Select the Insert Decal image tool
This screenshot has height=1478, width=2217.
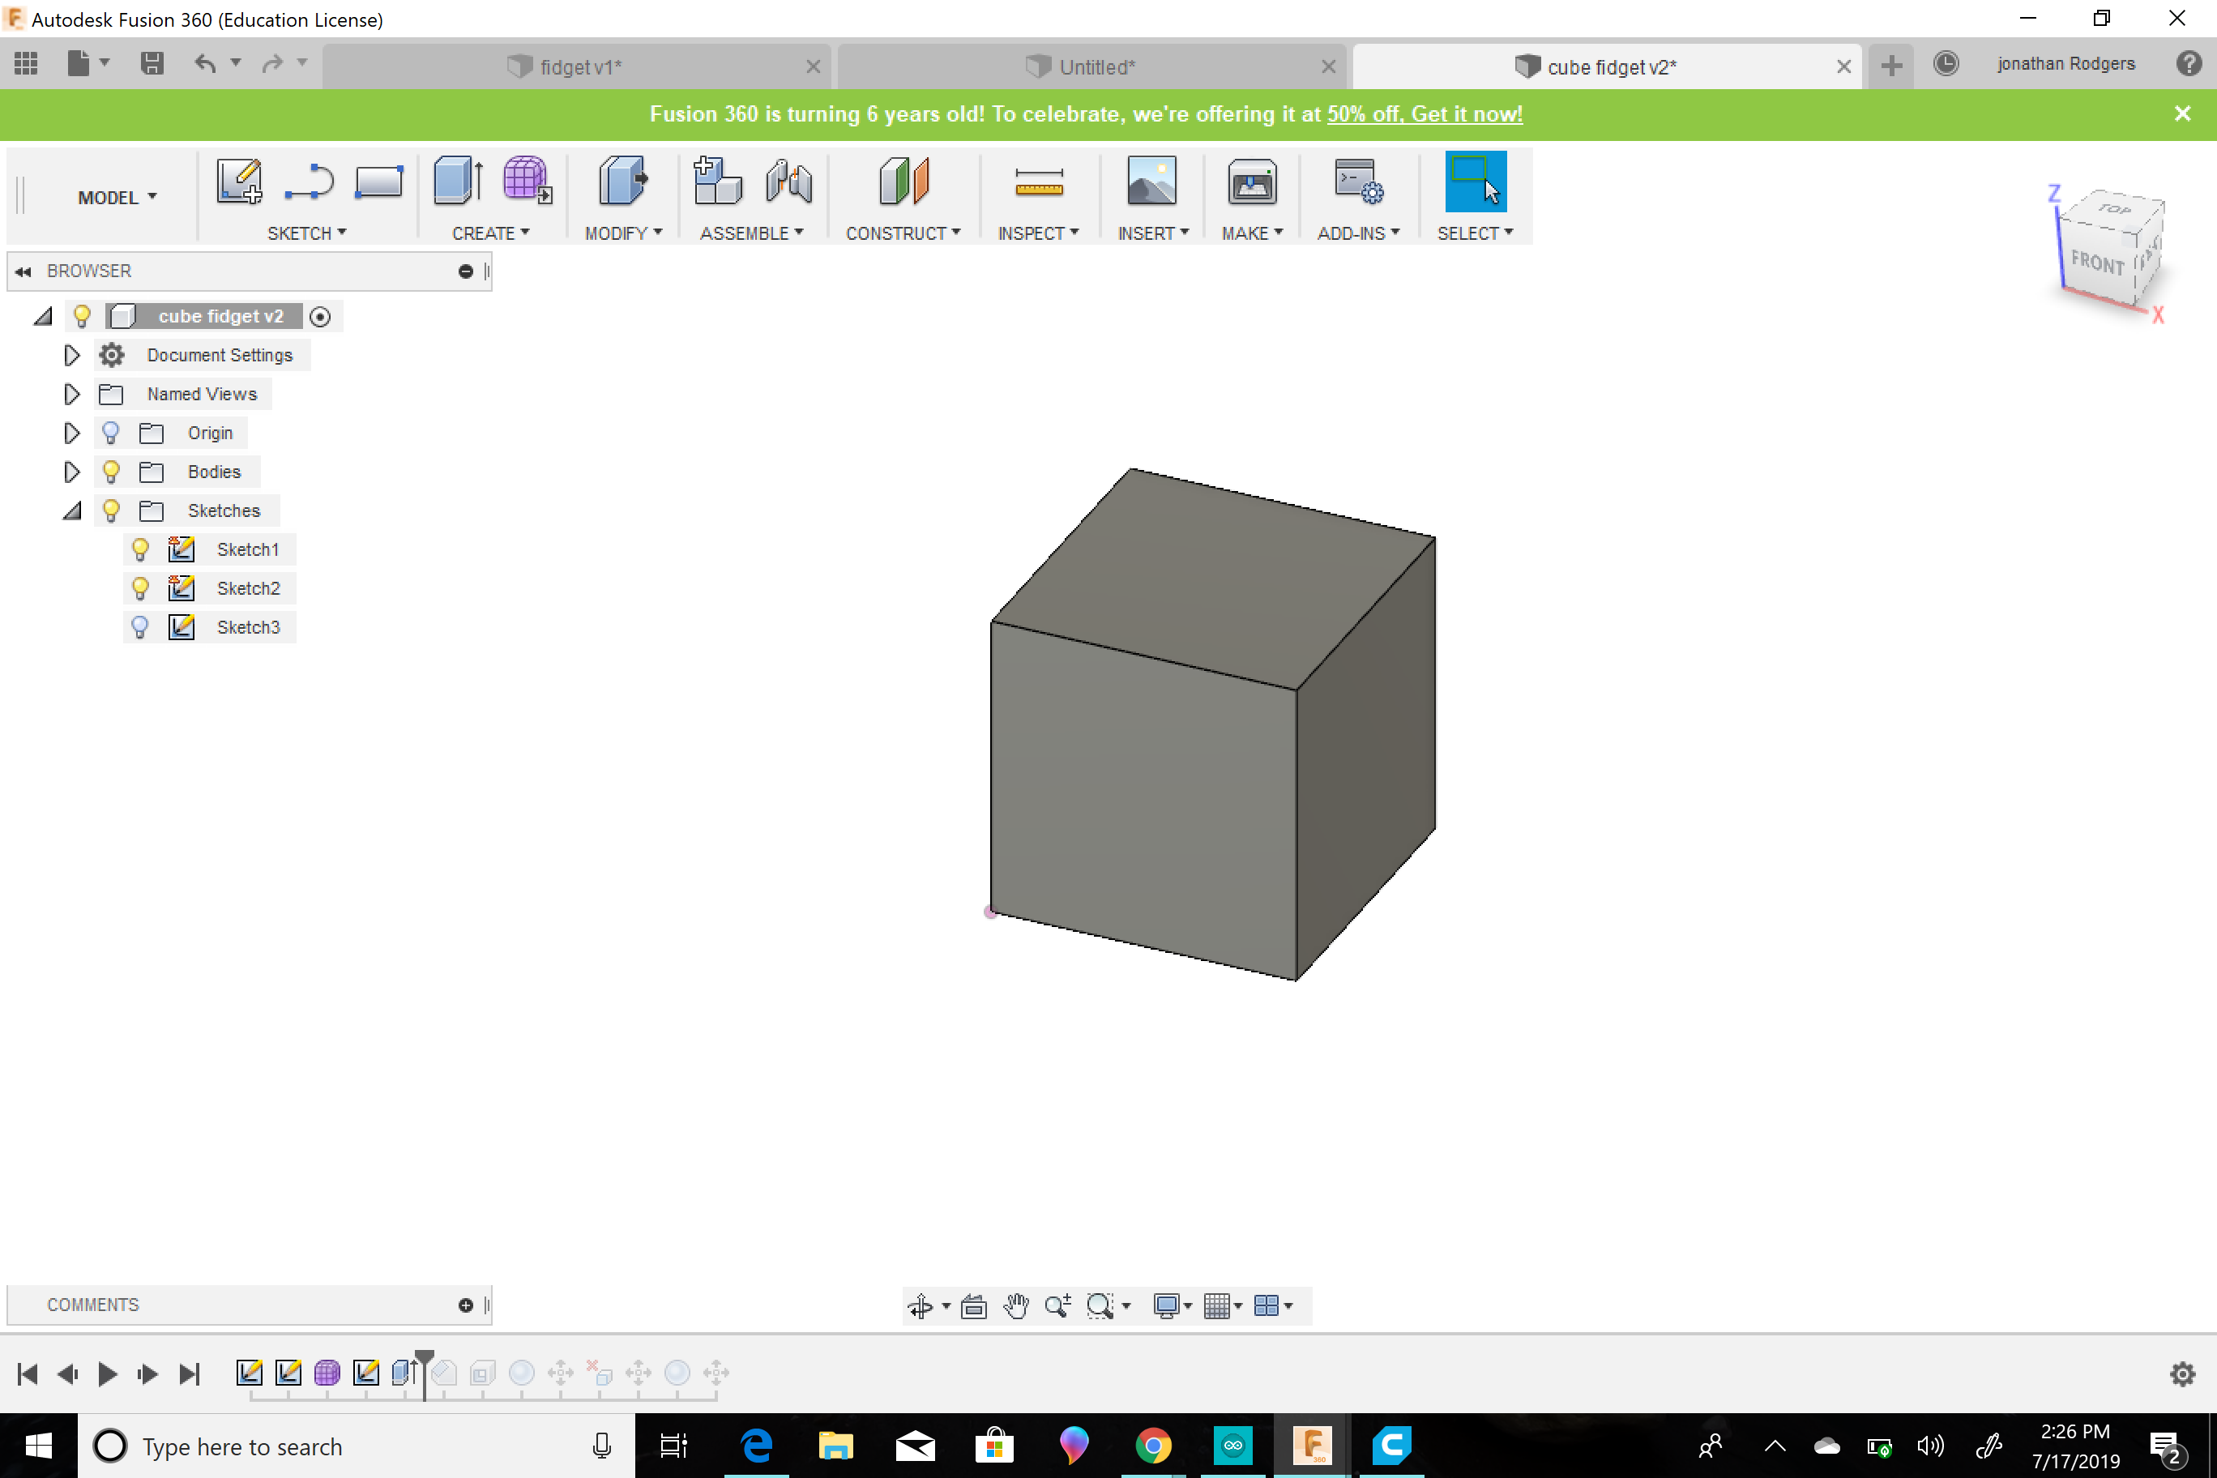pyautogui.click(x=1152, y=181)
